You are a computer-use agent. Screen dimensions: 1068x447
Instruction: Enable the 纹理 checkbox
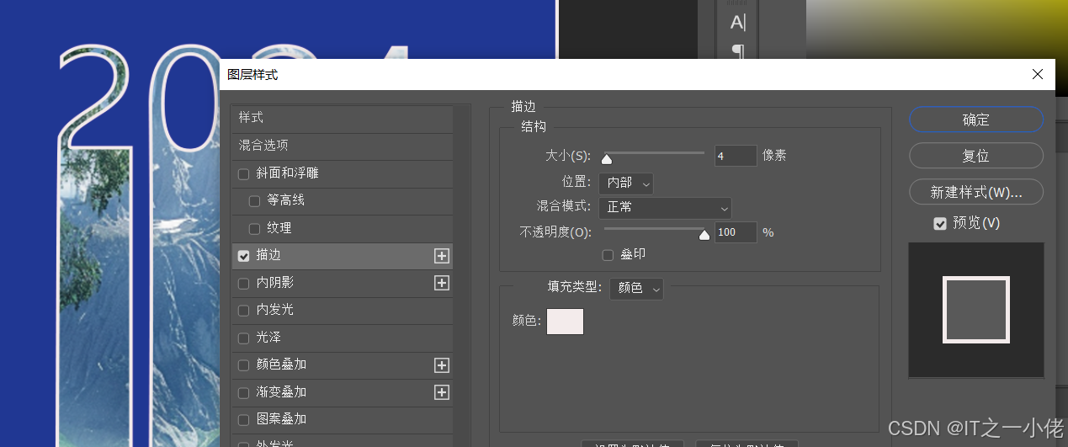255,229
